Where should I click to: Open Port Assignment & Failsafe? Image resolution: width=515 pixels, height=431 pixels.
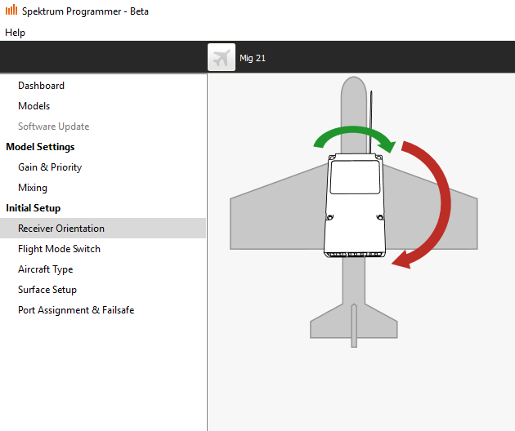[x=76, y=310]
